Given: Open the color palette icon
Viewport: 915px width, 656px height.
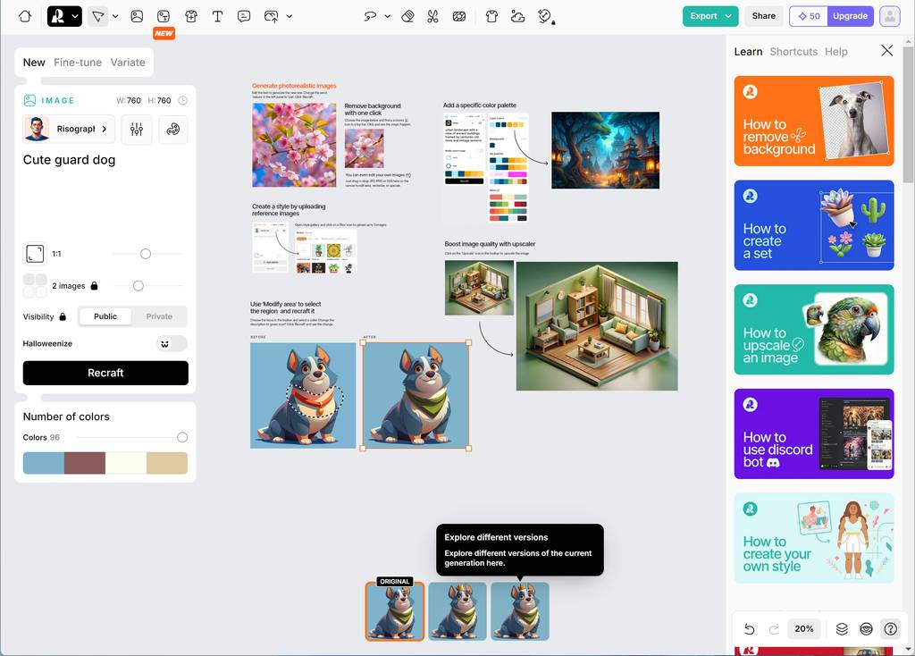Looking at the screenshot, I should tap(173, 130).
